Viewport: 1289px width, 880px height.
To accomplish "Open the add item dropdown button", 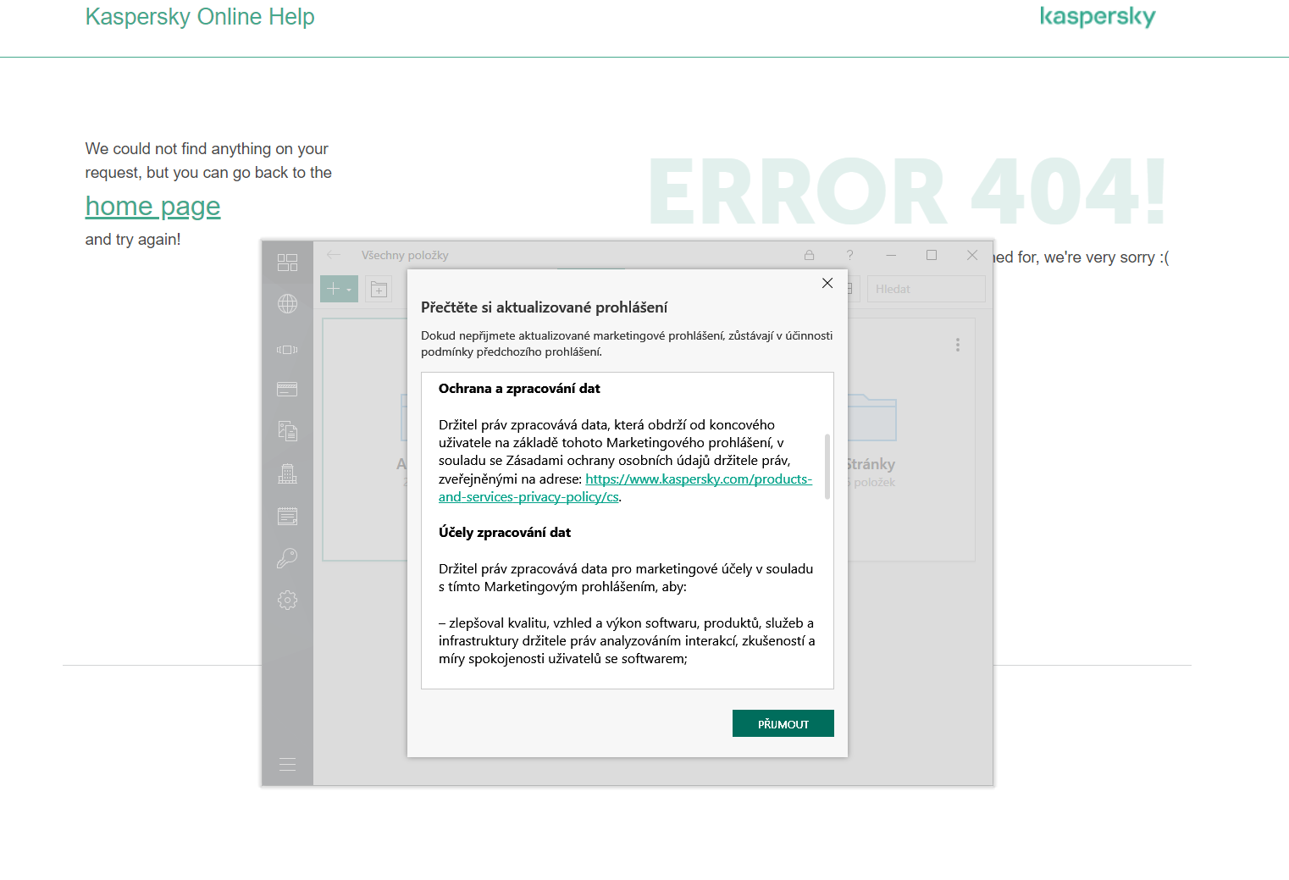I will coord(339,289).
